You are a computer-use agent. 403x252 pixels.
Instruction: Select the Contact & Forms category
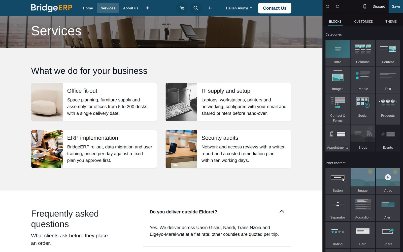coord(338,109)
